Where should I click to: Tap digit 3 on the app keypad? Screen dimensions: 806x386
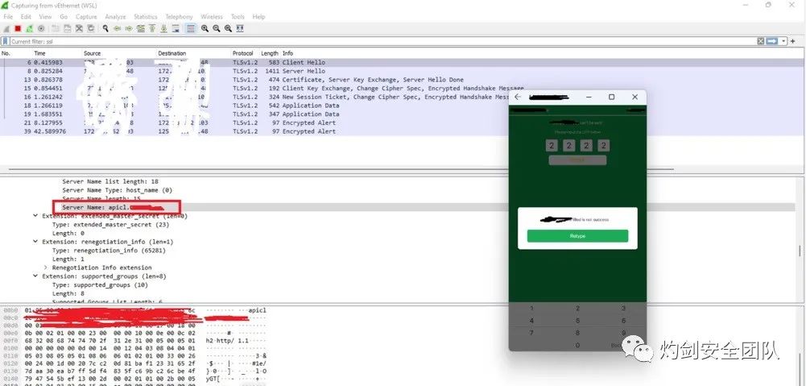623,309
